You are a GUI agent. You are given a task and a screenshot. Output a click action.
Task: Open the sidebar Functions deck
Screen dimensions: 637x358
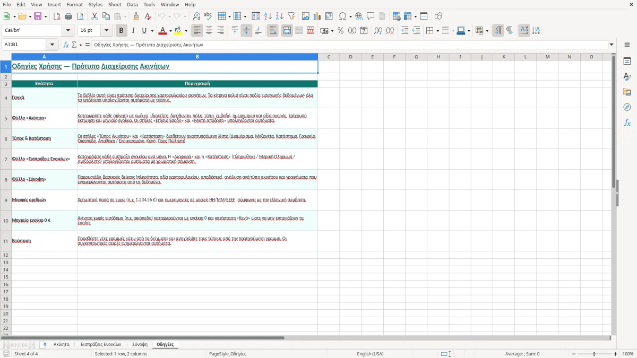(627, 123)
